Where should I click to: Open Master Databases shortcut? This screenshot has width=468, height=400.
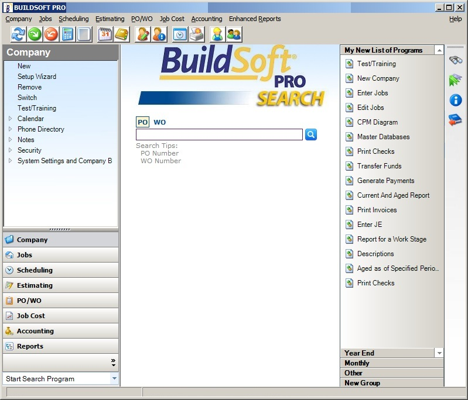(x=383, y=137)
